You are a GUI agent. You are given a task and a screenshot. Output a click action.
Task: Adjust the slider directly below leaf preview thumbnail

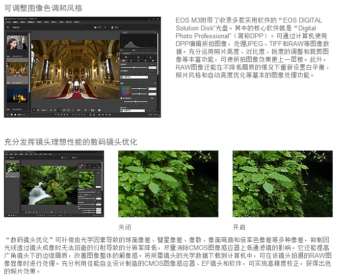(x=87, y=192)
